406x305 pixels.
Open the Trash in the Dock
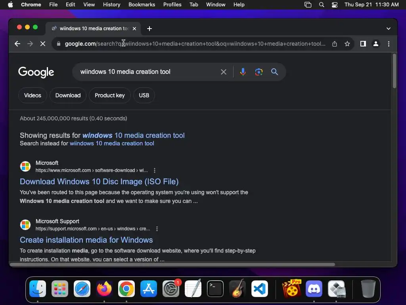tap(368, 289)
